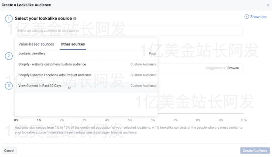Switch to the Other sources tab
Viewport: 272px width, 157px height.
73,44
